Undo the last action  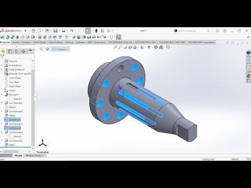pyautogui.click(x=72, y=31)
